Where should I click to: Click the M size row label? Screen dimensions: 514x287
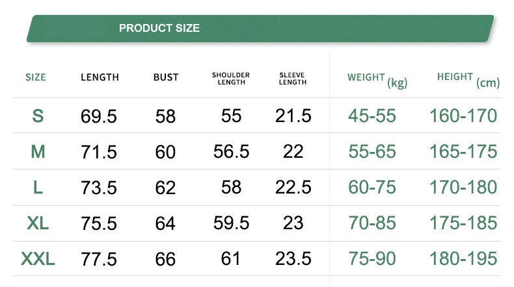pyautogui.click(x=38, y=152)
